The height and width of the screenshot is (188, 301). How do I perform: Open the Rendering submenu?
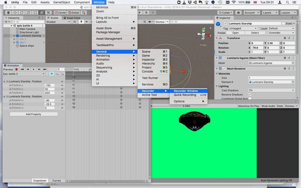click(x=115, y=56)
